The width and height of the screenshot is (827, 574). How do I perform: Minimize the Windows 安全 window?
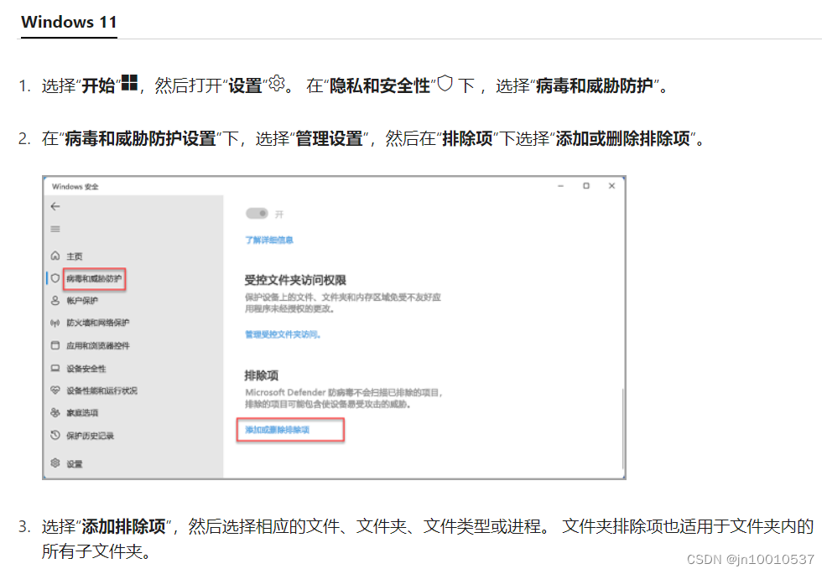coord(560,186)
